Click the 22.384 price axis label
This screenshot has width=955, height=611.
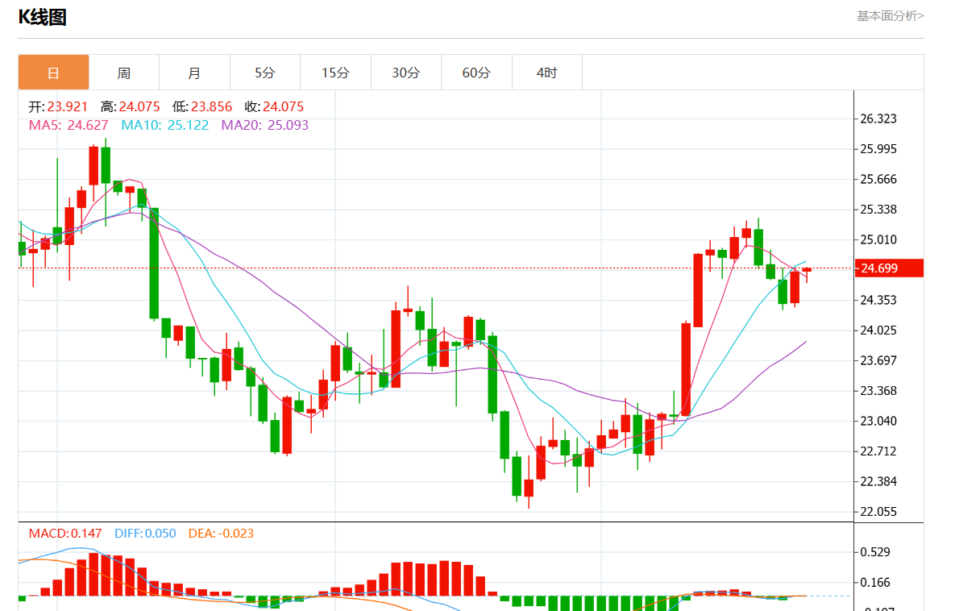click(x=878, y=481)
